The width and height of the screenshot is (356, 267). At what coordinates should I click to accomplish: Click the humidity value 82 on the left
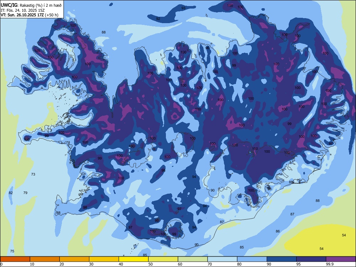11,193
